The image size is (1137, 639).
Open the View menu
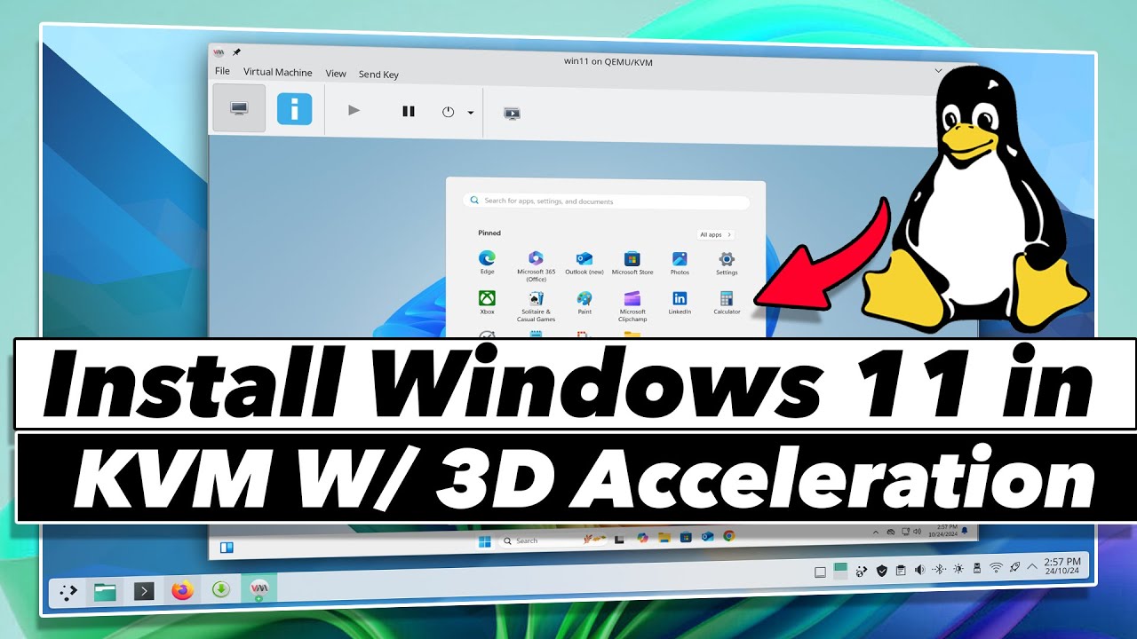[x=336, y=74]
